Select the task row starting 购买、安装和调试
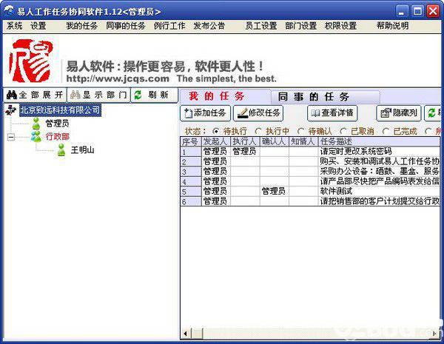The height and width of the screenshot is (344, 444). coord(310,161)
